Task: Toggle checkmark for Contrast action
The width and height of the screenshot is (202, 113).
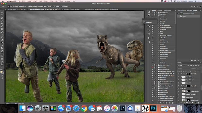Action: (x=152, y=17)
